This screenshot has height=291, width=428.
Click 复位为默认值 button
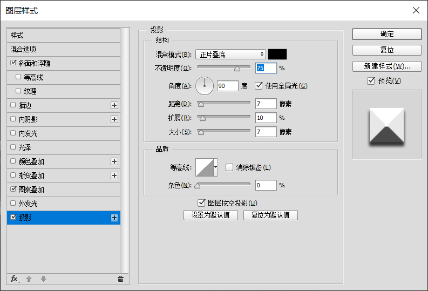click(270, 215)
